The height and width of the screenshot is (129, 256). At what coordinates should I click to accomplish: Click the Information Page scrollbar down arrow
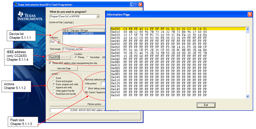pyautogui.click(x=247, y=96)
